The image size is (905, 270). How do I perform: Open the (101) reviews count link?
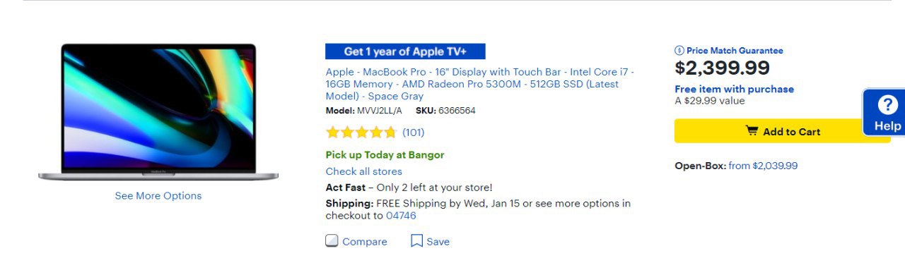coord(414,132)
